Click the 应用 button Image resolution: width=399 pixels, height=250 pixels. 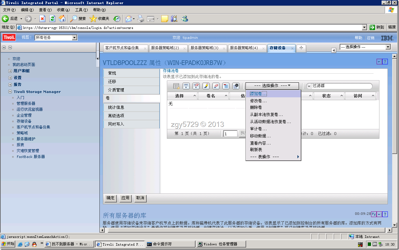tap(125, 198)
